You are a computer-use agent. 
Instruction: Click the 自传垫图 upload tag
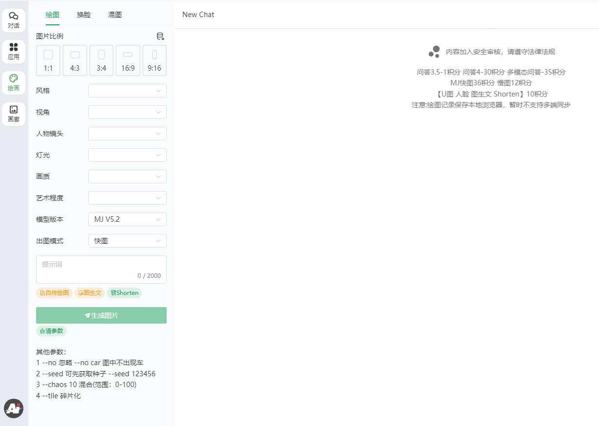point(54,293)
